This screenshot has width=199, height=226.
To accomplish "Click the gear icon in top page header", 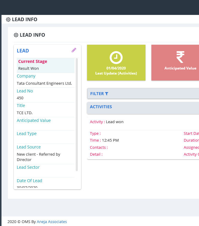I will tap(8, 20).
